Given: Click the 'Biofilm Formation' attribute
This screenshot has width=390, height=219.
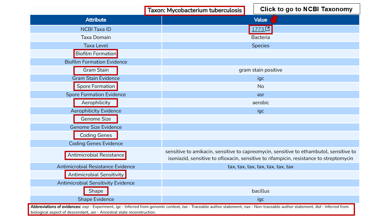Looking at the screenshot, I should [96, 54].
